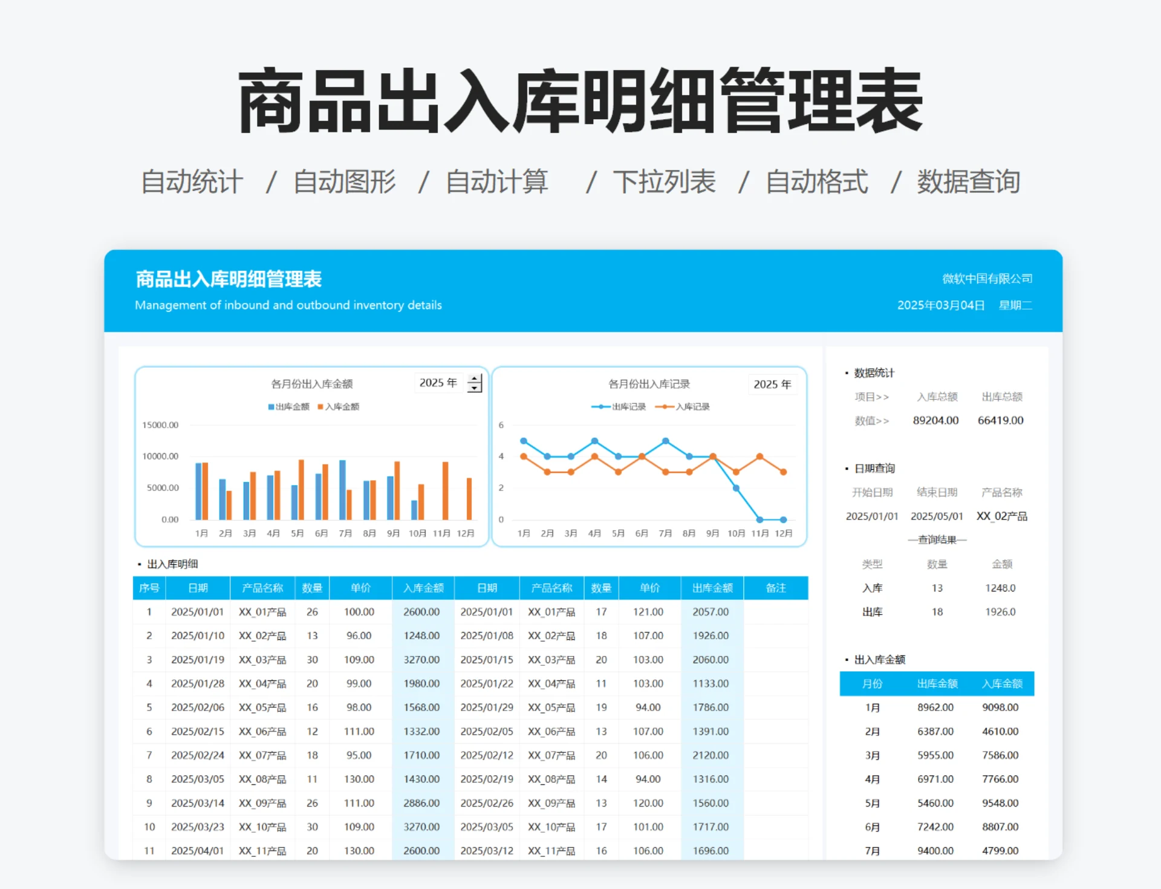Click the bullet icon beside 日期查询
Viewport: 1161px width, 889px height.
coord(847,467)
